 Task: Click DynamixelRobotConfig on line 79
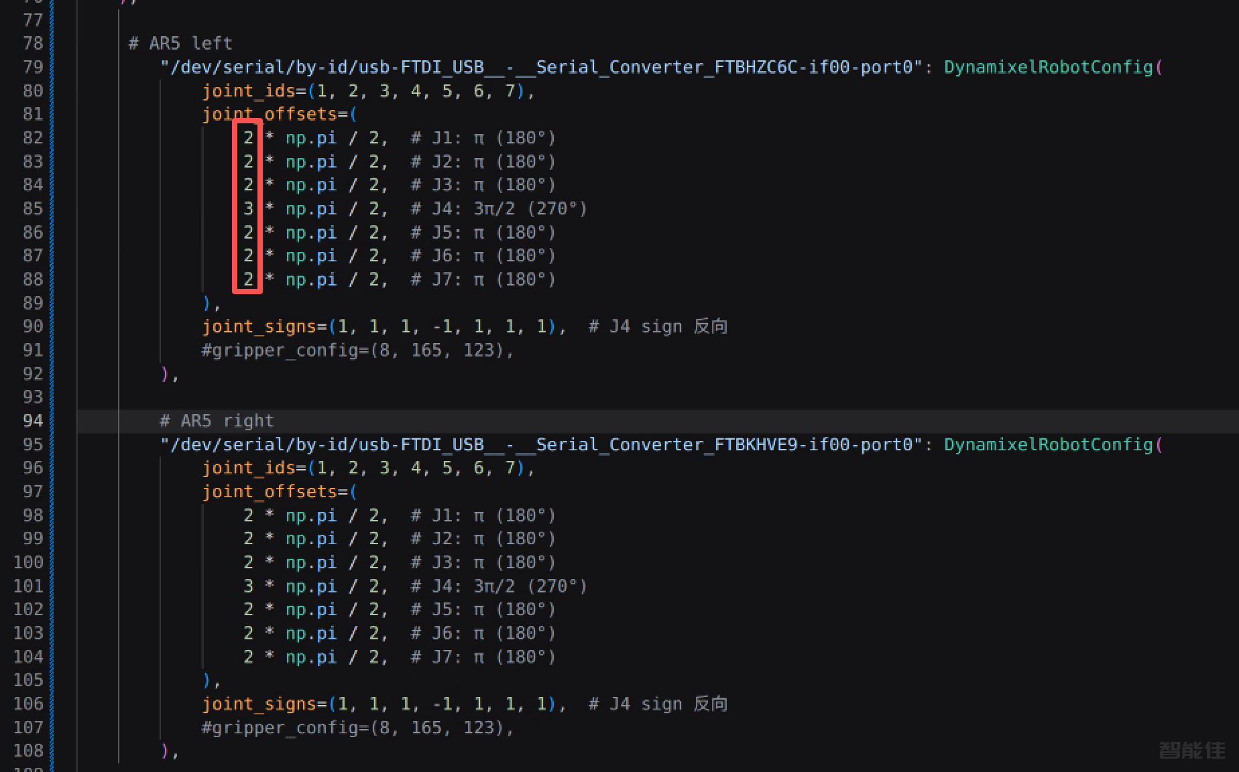pos(1048,67)
